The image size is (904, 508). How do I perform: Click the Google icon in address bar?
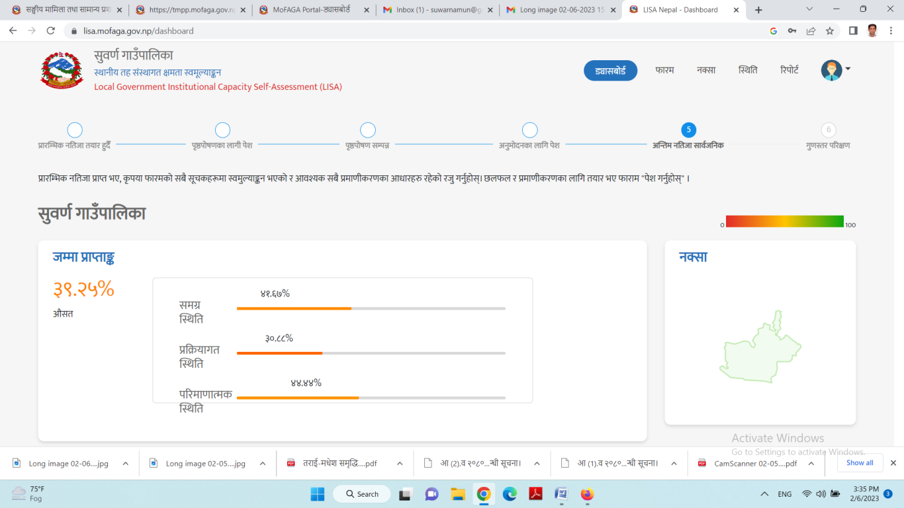[x=773, y=30]
